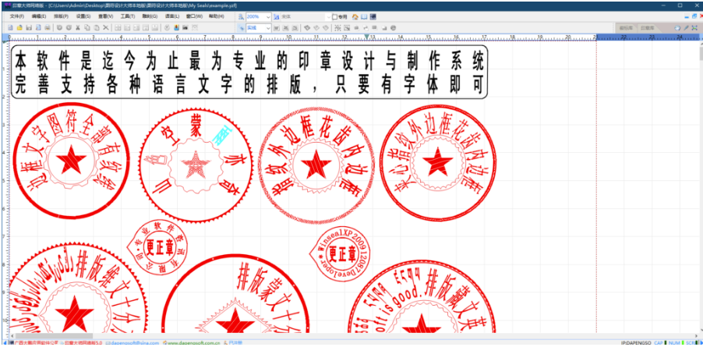703x347 pixels.
Task: Click the first diamond tag icon
Action: point(306,28)
